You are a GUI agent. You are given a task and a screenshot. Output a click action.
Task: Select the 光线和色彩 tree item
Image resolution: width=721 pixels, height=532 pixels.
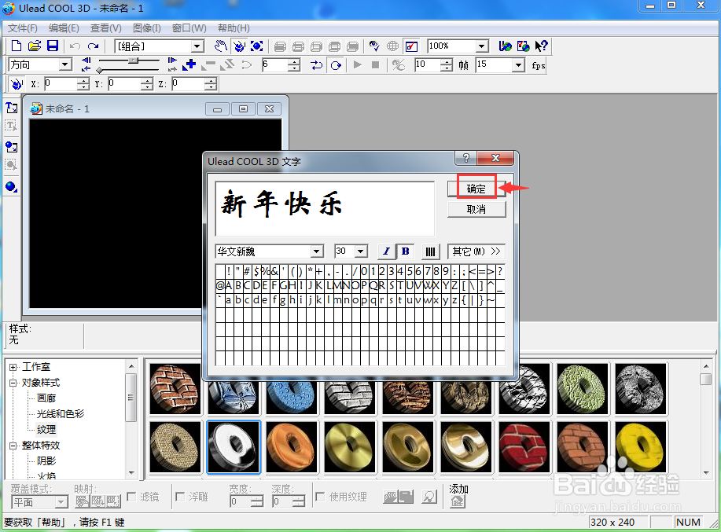click(x=61, y=414)
